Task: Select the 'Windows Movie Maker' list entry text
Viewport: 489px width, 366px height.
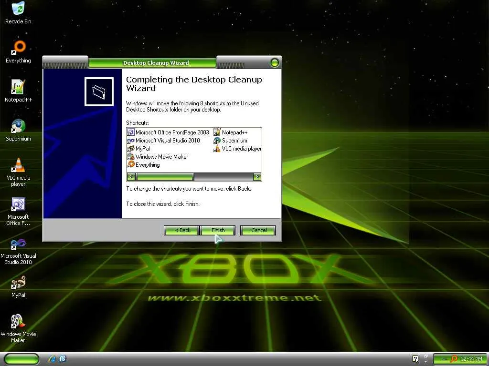Action: (161, 156)
